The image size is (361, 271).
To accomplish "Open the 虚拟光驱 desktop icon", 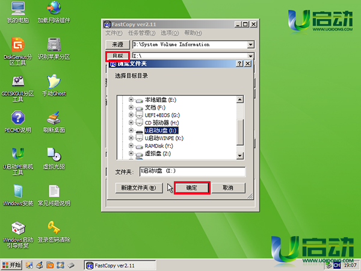I will click(54, 158).
